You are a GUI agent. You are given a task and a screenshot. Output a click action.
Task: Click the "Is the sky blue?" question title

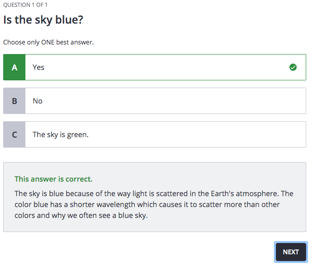[44, 20]
